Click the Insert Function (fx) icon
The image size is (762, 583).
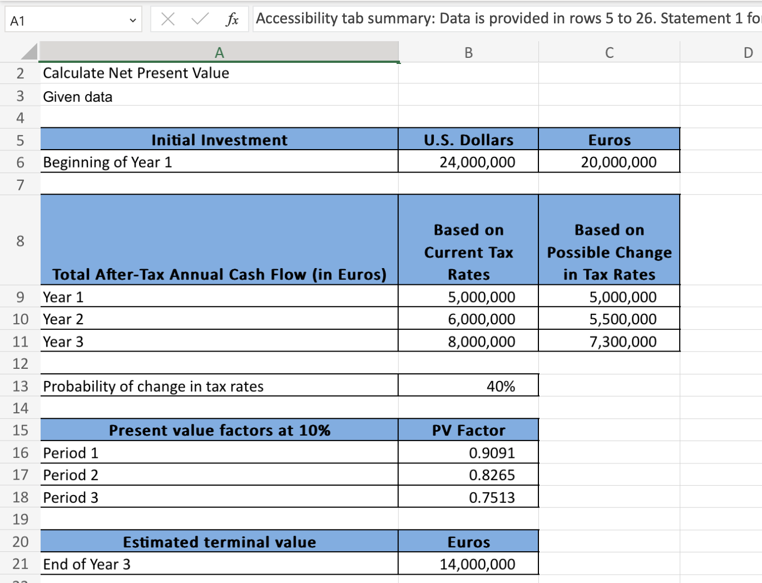pos(234,18)
